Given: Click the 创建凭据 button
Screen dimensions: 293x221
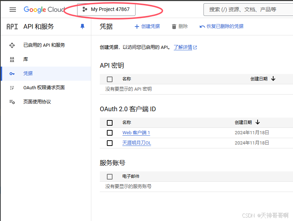Looking at the screenshot, I should 147,26.
